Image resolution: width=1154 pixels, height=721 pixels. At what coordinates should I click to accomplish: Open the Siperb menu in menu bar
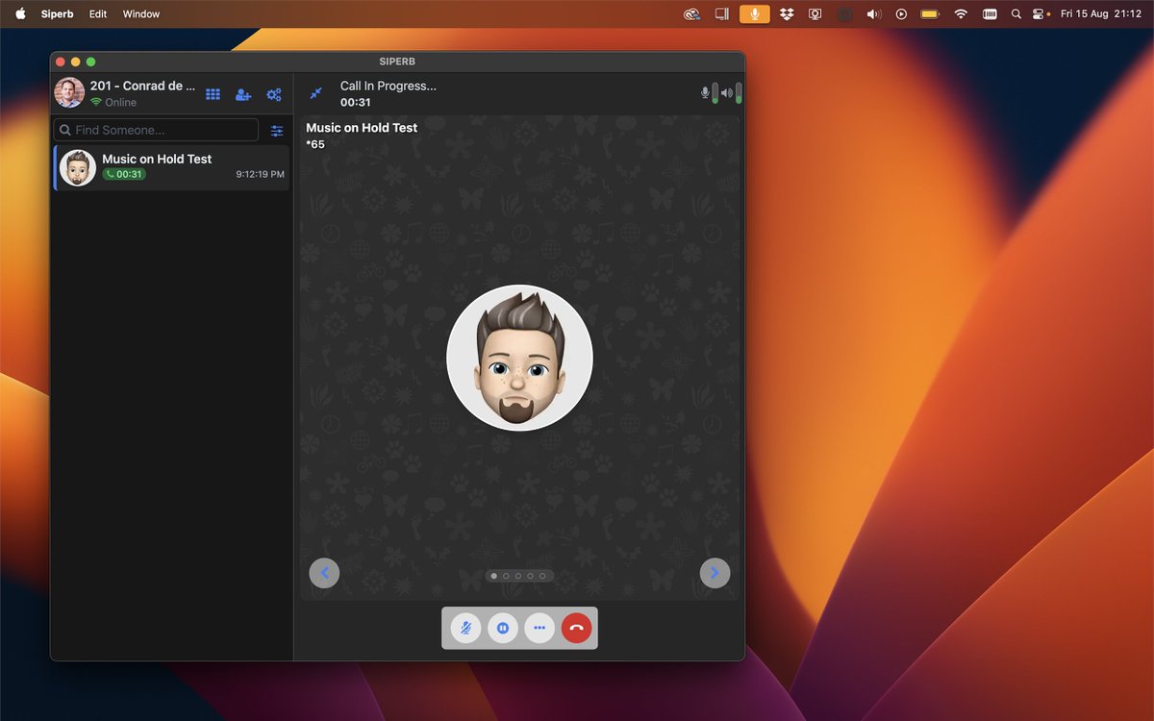(x=57, y=13)
